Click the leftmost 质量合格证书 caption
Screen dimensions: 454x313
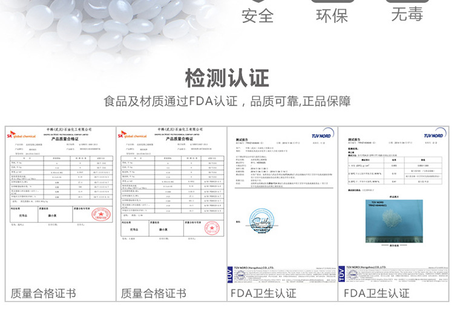coord(42,294)
